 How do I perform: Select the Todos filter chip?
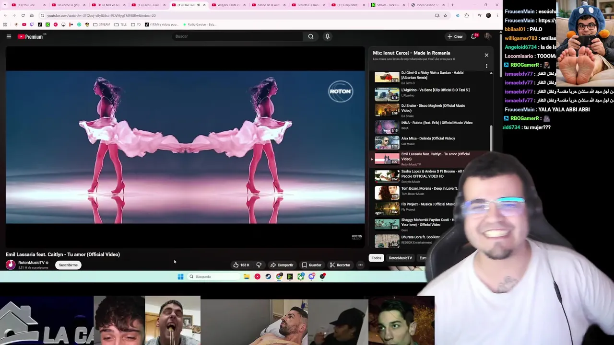[376, 258]
